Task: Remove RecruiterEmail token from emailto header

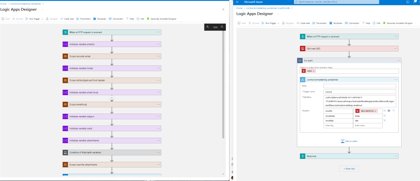Action: coord(375,111)
